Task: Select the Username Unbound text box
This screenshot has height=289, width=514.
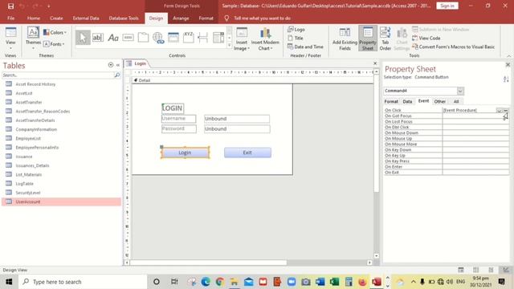Action: [x=237, y=119]
